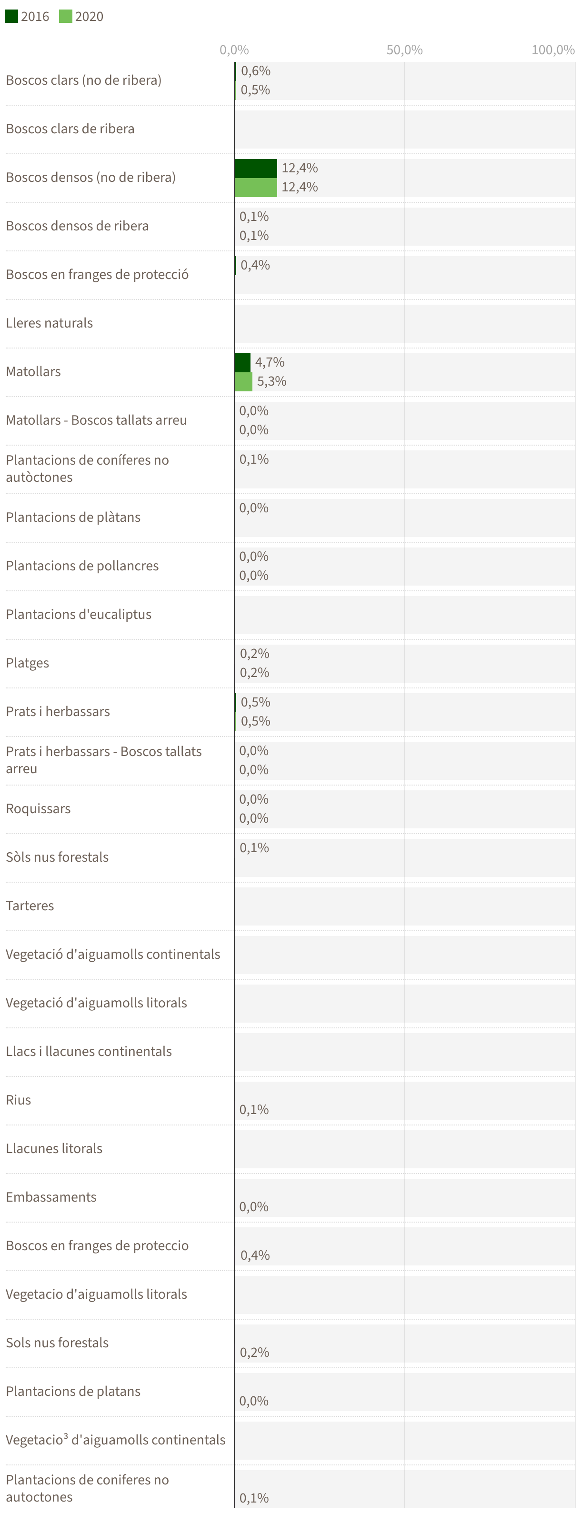This screenshot has width=581, height=1513.
Task: Click the 50,0% axis tick label
Action: pyautogui.click(x=404, y=50)
